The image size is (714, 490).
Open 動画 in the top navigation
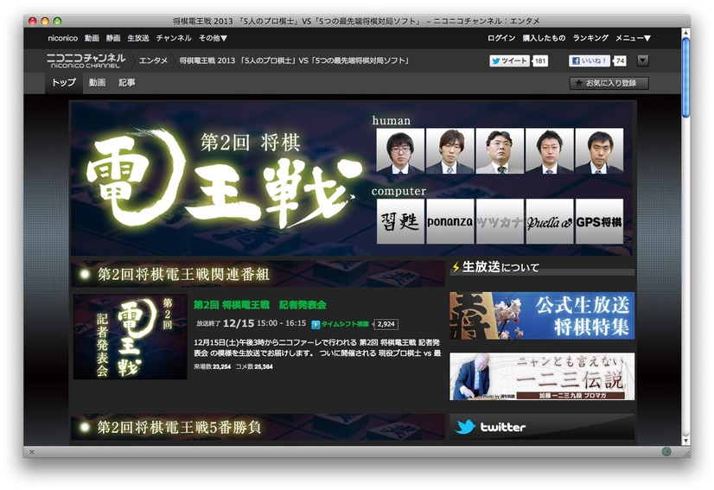pyautogui.click(x=92, y=38)
